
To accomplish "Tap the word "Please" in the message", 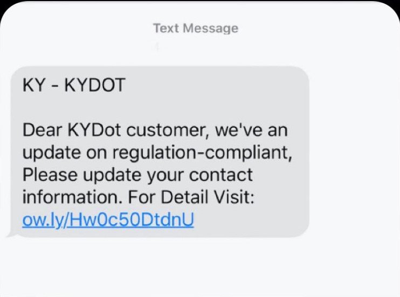I will pyautogui.click(x=50, y=175).
